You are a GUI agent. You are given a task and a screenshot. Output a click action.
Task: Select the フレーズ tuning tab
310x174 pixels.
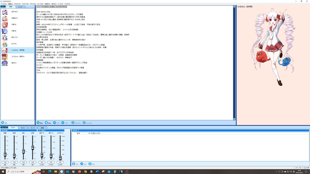pos(32,128)
